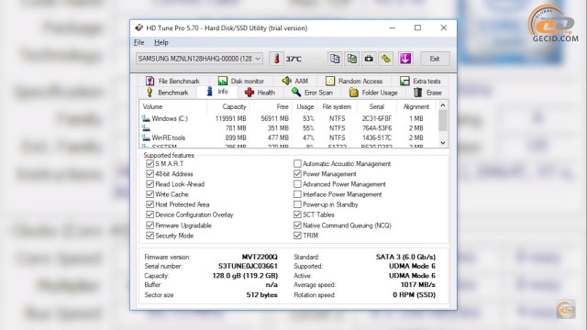Image resolution: width=587 pixels, height=330 pixels.
Task: Switch to the Erase tab
Action: (427, 93)
